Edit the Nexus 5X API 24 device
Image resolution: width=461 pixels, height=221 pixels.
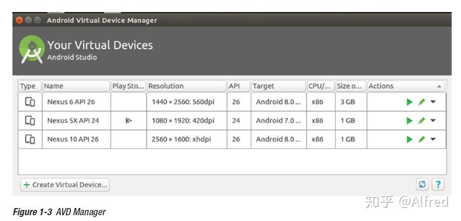click(x=421, y=121)
